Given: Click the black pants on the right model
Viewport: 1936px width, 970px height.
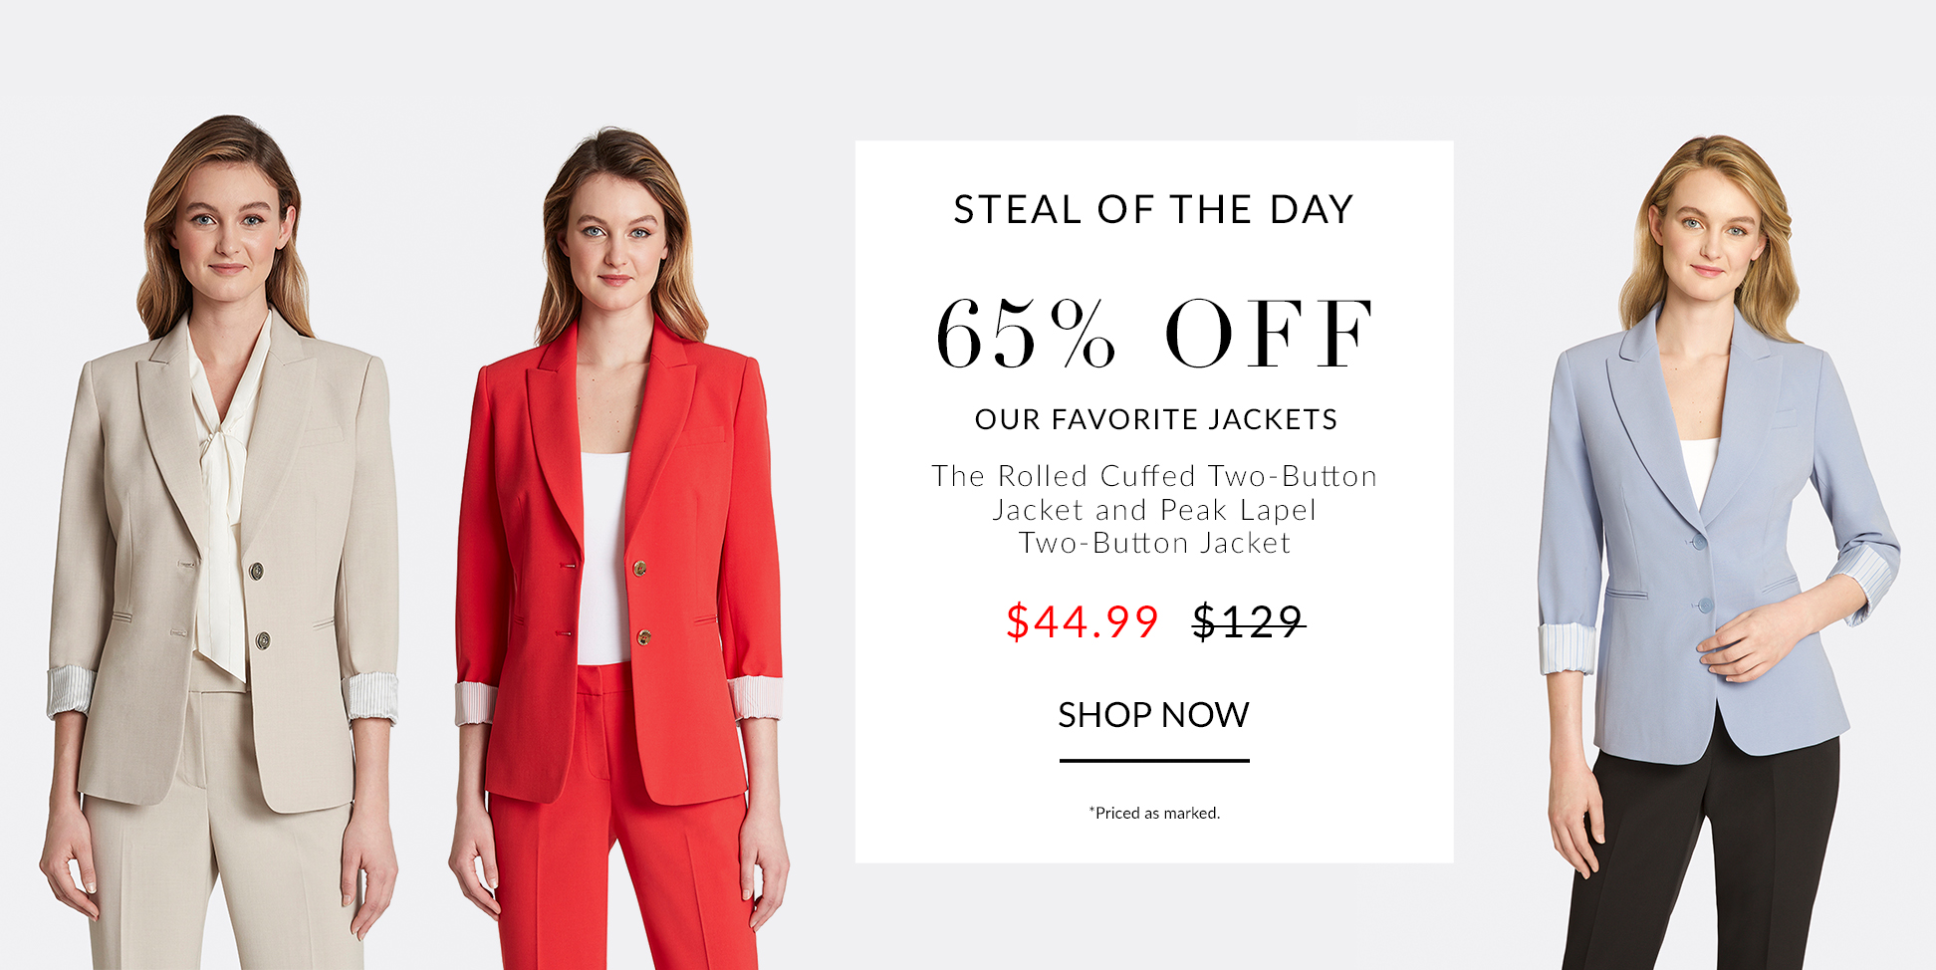Looking at the screenshot, I should click(1703, 856).
